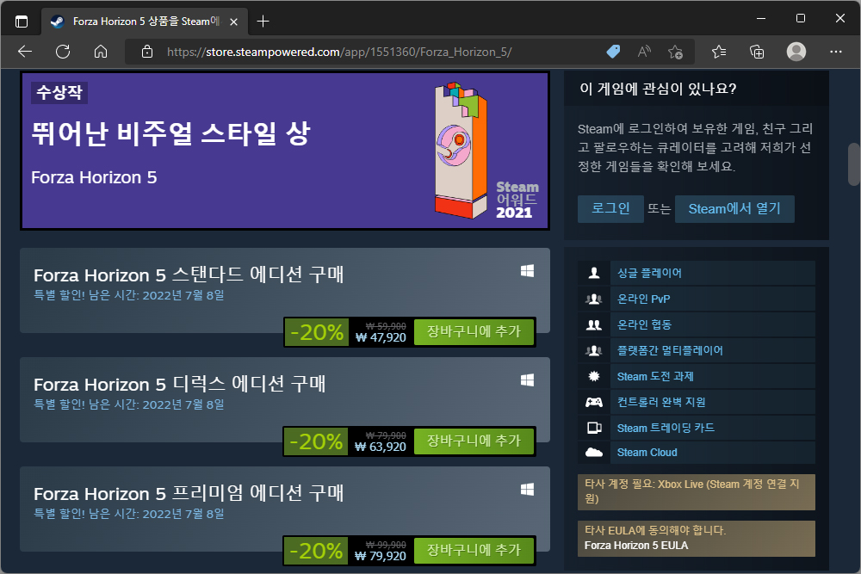This screenshot has width=861, height=574.
Task: Click Windows icon on 프리미엄 에디션 card
Action: 527,490
